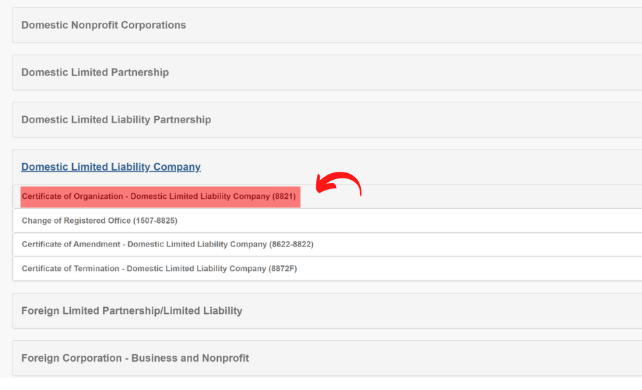Select the Change of Registered Office list row

point(326,221)
